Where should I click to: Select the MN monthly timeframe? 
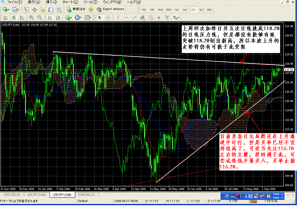(209, 10)
